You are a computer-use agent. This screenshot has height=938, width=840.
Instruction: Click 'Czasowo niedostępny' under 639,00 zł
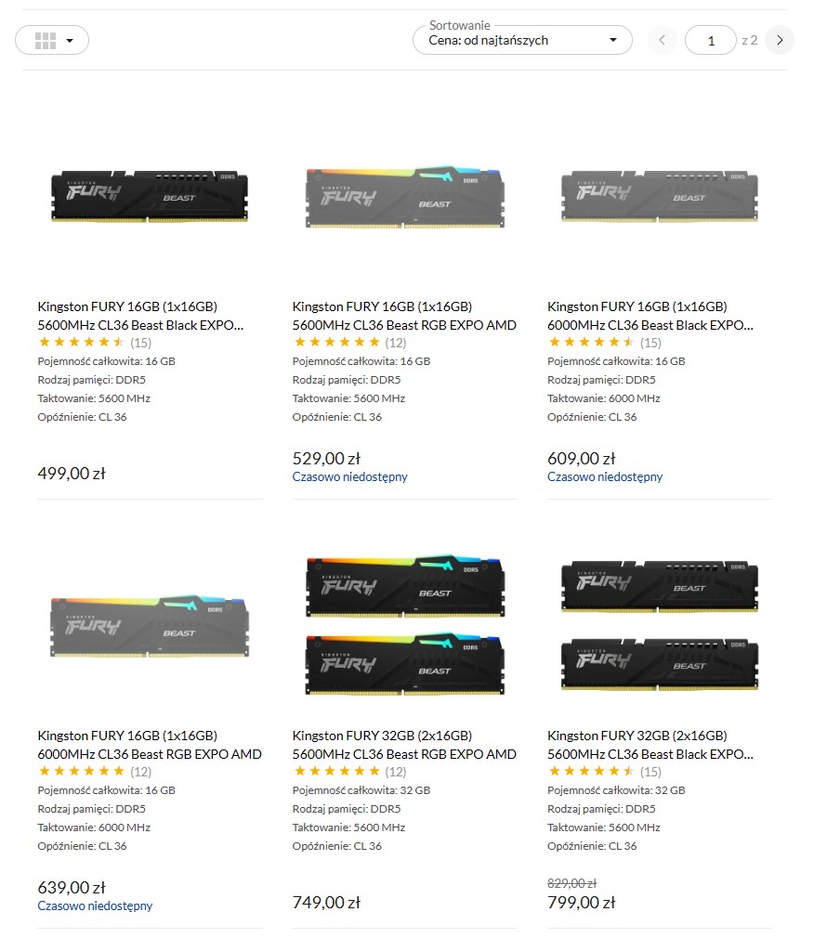[95, 905]
